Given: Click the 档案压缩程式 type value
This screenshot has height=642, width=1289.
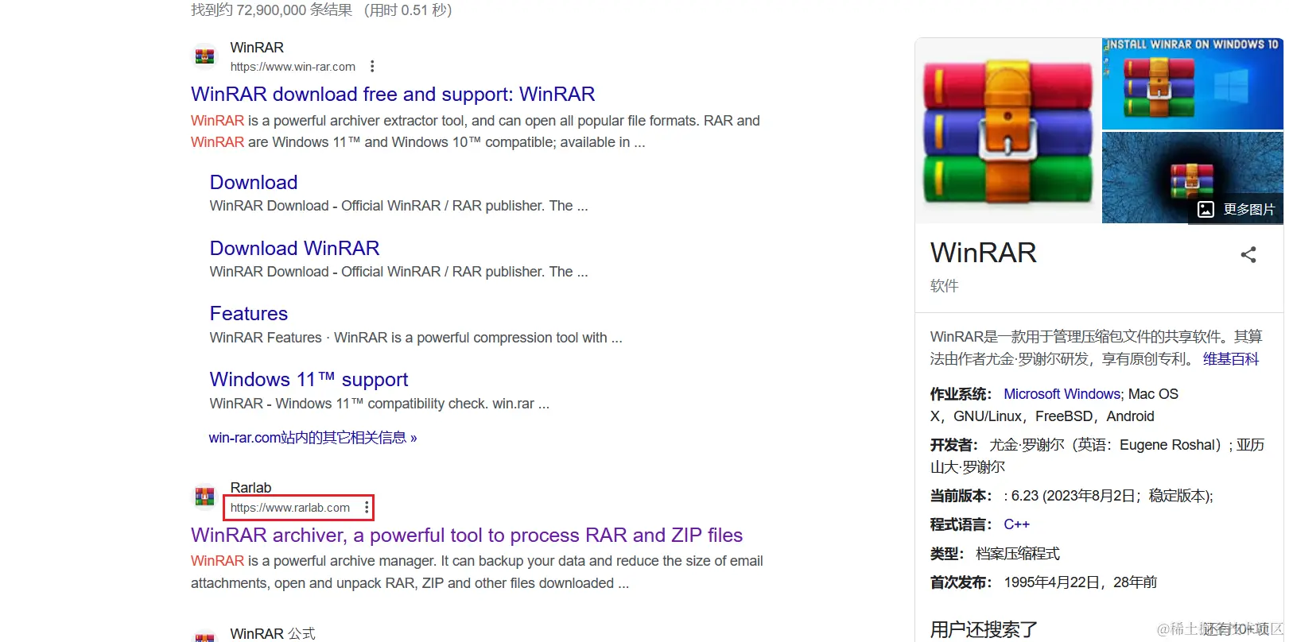Looking at the screenshot, I should tap(1018, 554).
